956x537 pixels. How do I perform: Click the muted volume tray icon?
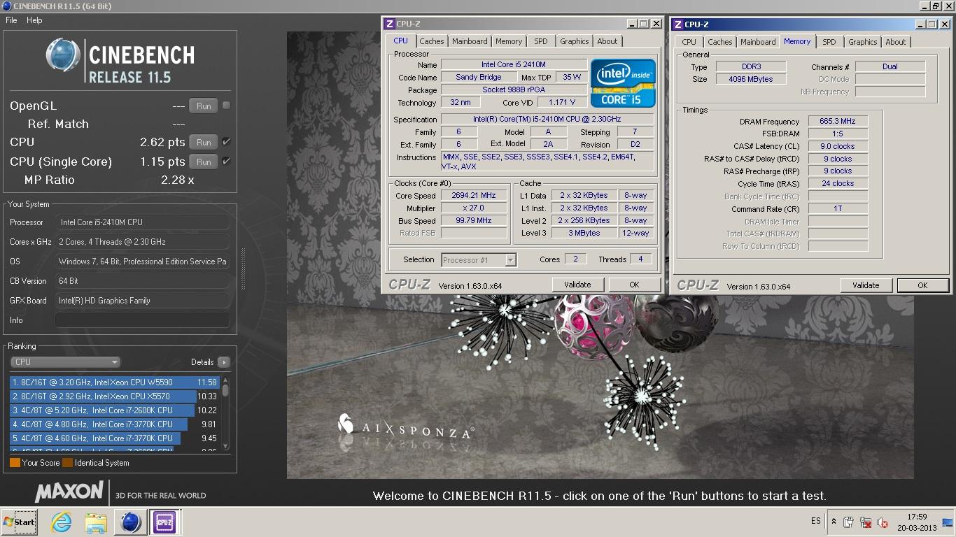883,522
